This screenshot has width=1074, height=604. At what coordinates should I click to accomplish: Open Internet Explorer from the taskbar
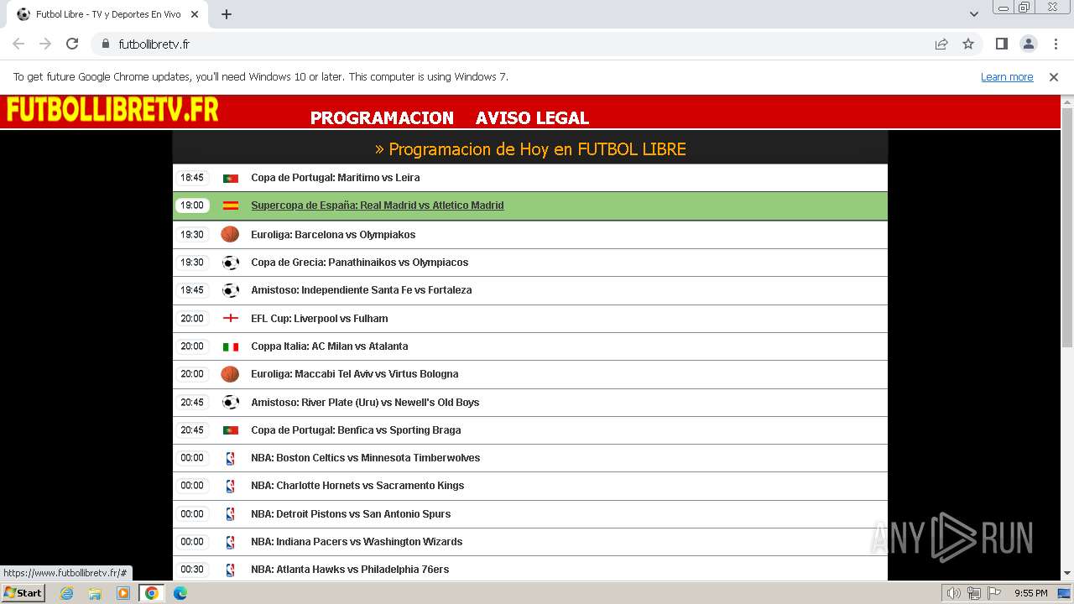pyautogui.click(x=67, y=593)
